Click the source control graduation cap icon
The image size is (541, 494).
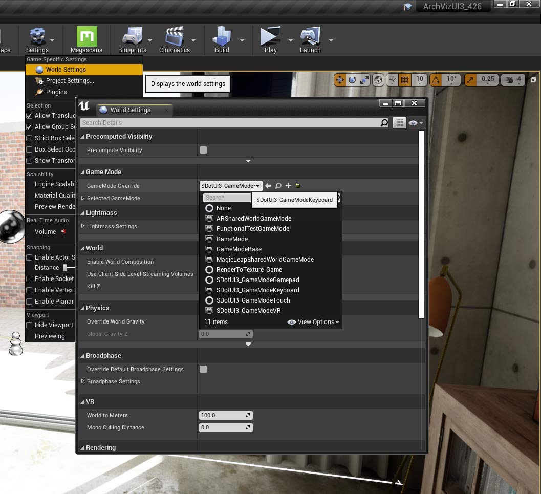tap(407, 7)
